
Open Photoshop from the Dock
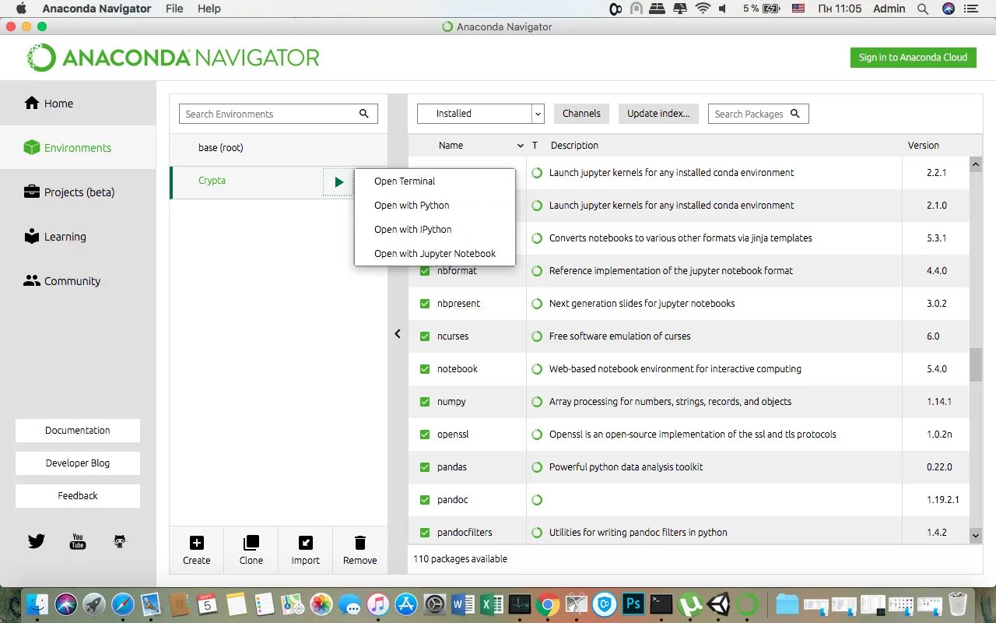tap(633, 604)
